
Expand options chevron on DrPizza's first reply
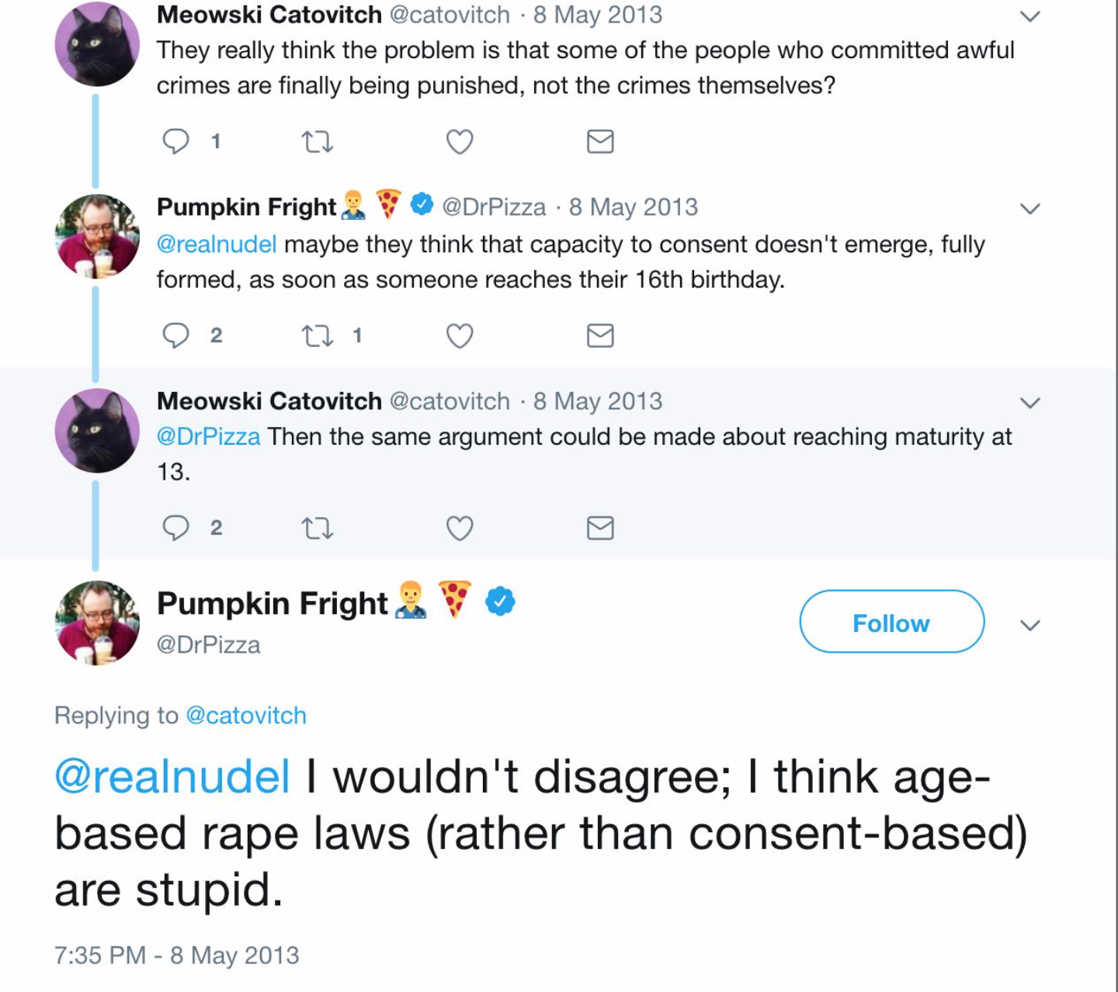(x=1029, y=209)
